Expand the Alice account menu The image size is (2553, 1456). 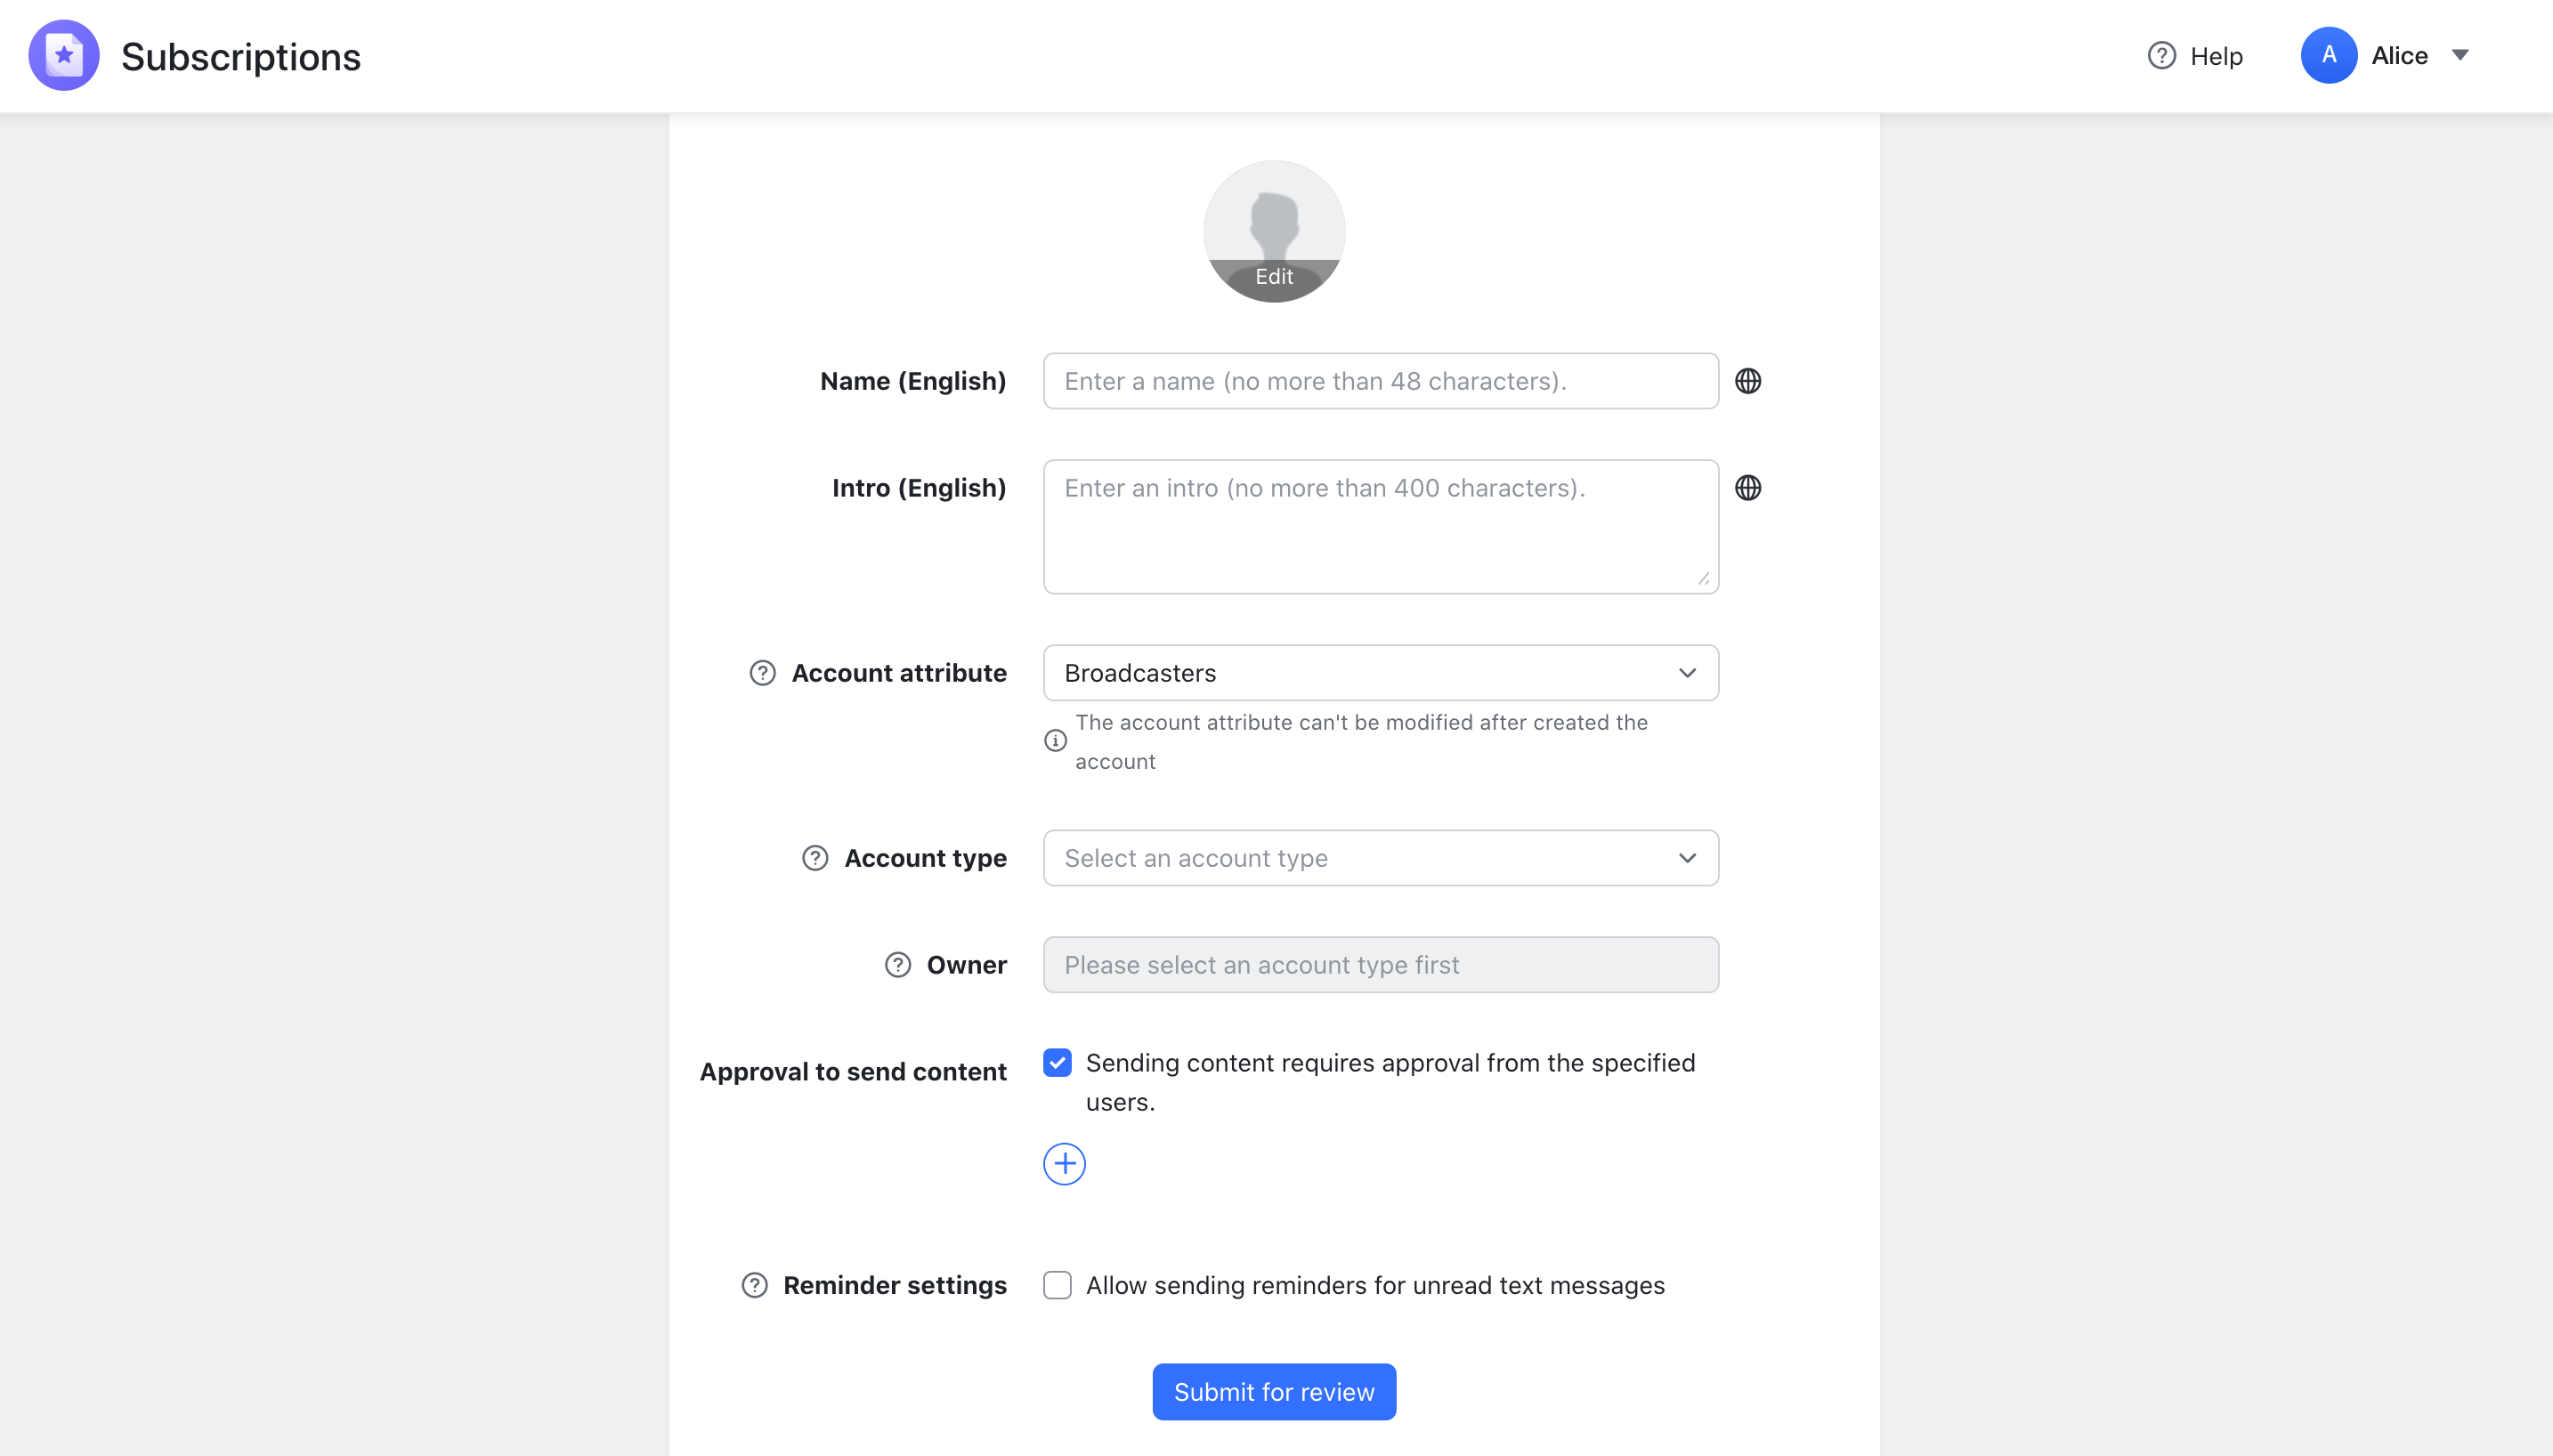pos(2460,56)
